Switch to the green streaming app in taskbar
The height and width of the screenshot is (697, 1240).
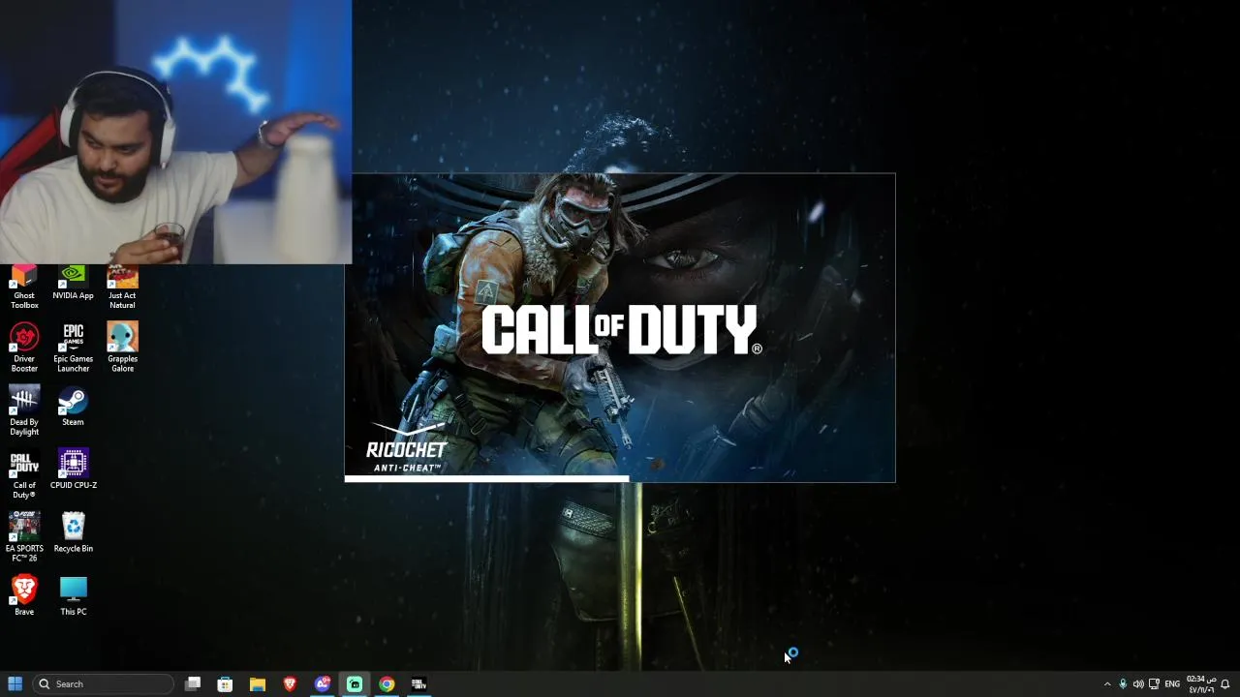(x=355, y=683)
